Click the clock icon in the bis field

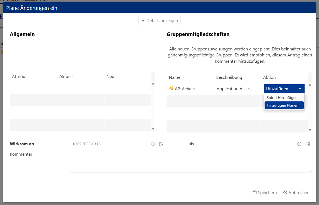coord(299,144)
